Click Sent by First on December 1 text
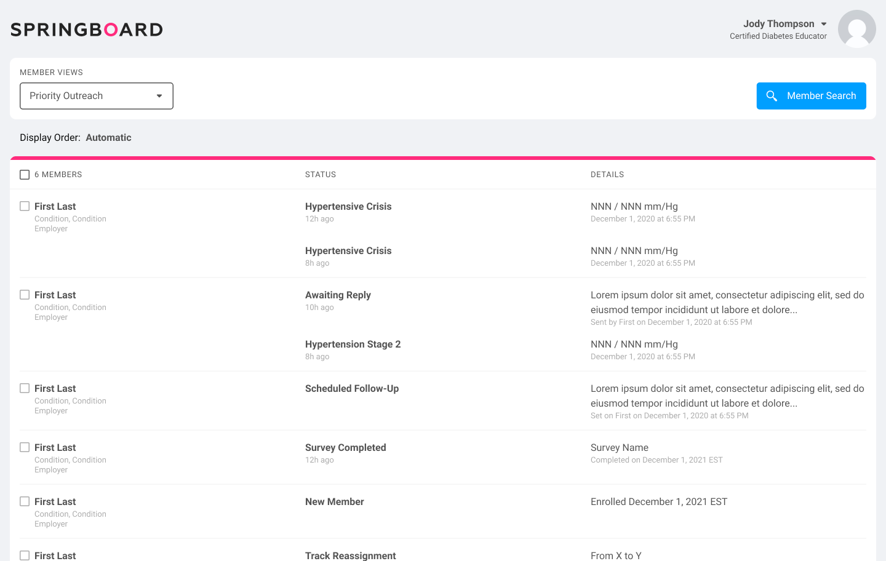This screenshot has width=886, height=561. click(671, 322)
